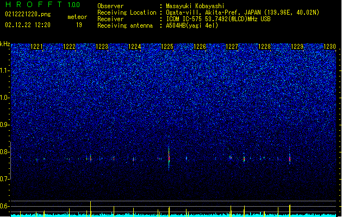Click the 'meteor' label
The image size is (342, 217).
click(x=77, y=17)
